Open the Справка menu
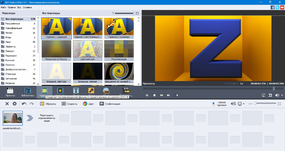Image resolution: width=285 pixels, height=151 pixels. click(27, 8)
